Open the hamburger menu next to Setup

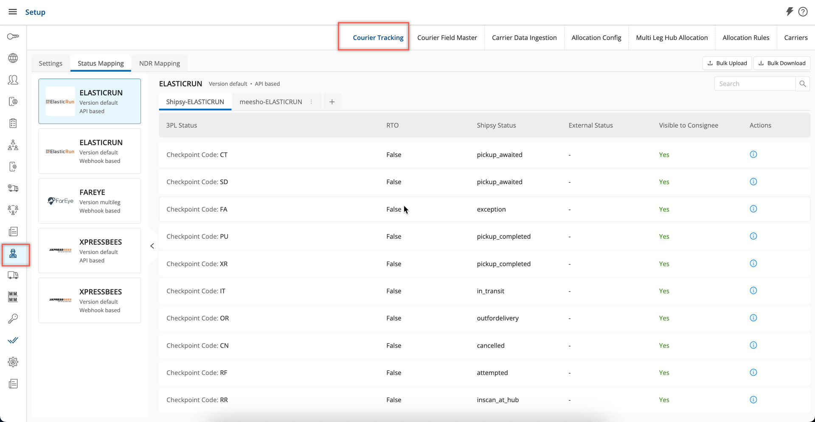pyautogui.click(x=13, y=12)
